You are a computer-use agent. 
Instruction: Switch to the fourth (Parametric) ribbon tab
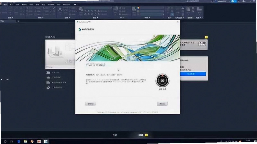[24, 4]
